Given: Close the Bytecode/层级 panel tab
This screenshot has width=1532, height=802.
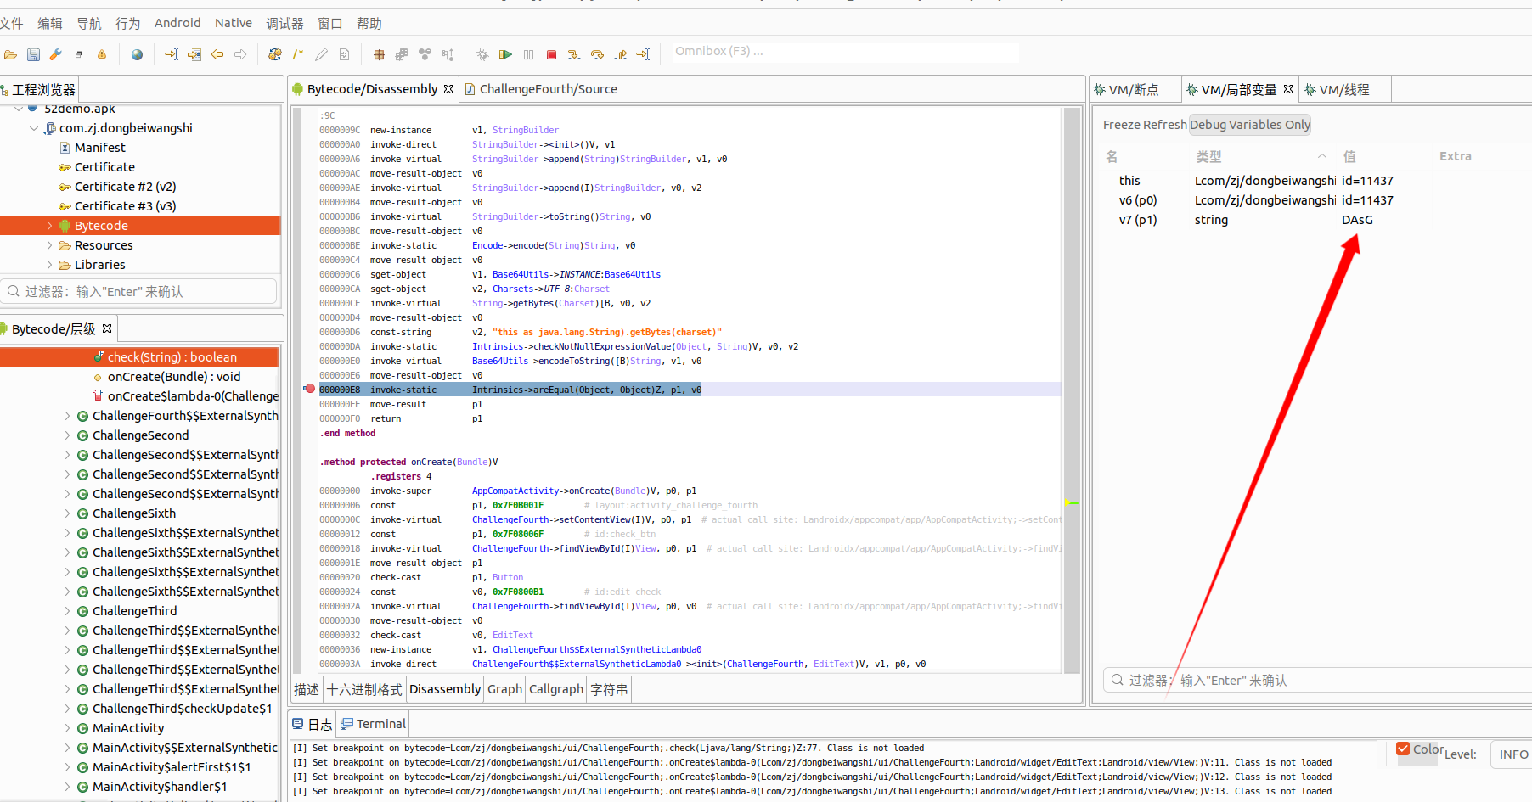Looking at the screenshot, I should 107,328.
